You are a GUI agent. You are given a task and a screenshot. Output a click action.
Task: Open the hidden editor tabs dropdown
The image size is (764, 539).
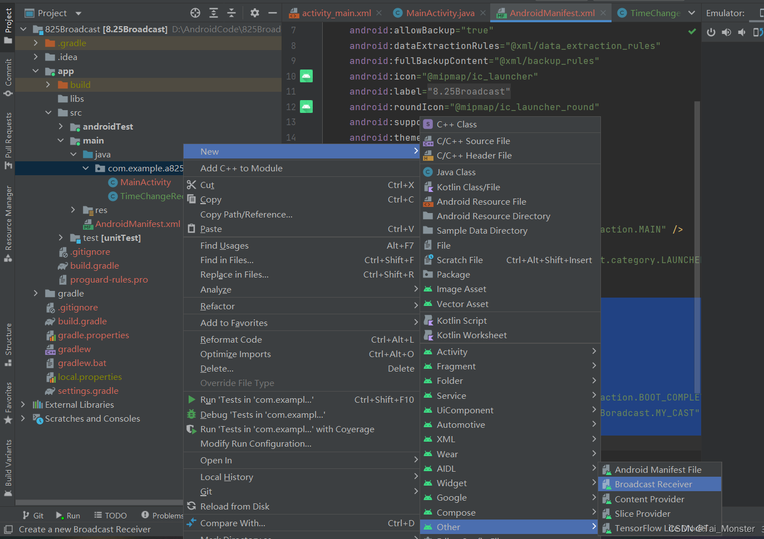click(692, 13)
